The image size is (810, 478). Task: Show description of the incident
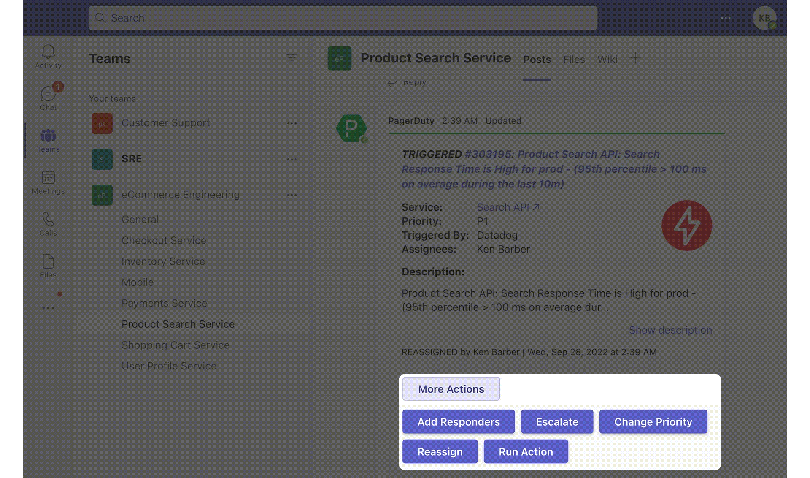(670, 330)
